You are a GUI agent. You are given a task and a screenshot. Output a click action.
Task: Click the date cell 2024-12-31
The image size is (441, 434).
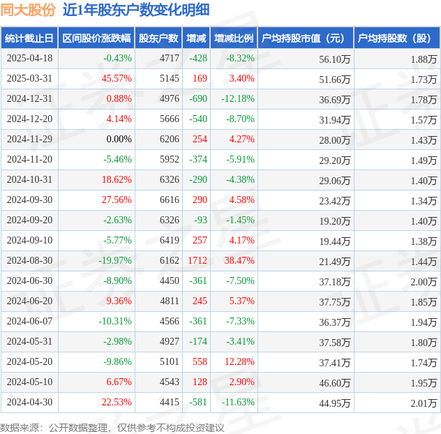click(x=29, y=98)
